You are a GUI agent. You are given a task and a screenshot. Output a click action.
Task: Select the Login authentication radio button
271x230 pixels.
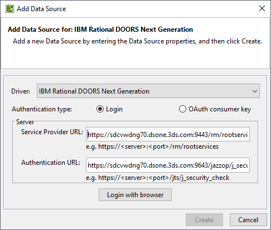(x=100, y=109)
